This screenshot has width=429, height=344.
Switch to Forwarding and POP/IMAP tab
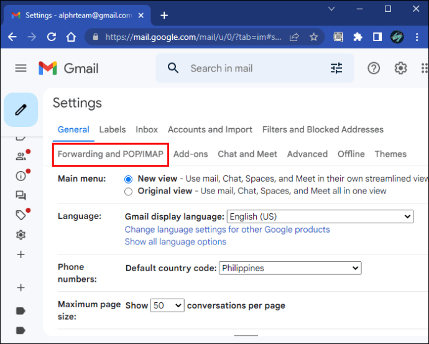coord(110,154)
